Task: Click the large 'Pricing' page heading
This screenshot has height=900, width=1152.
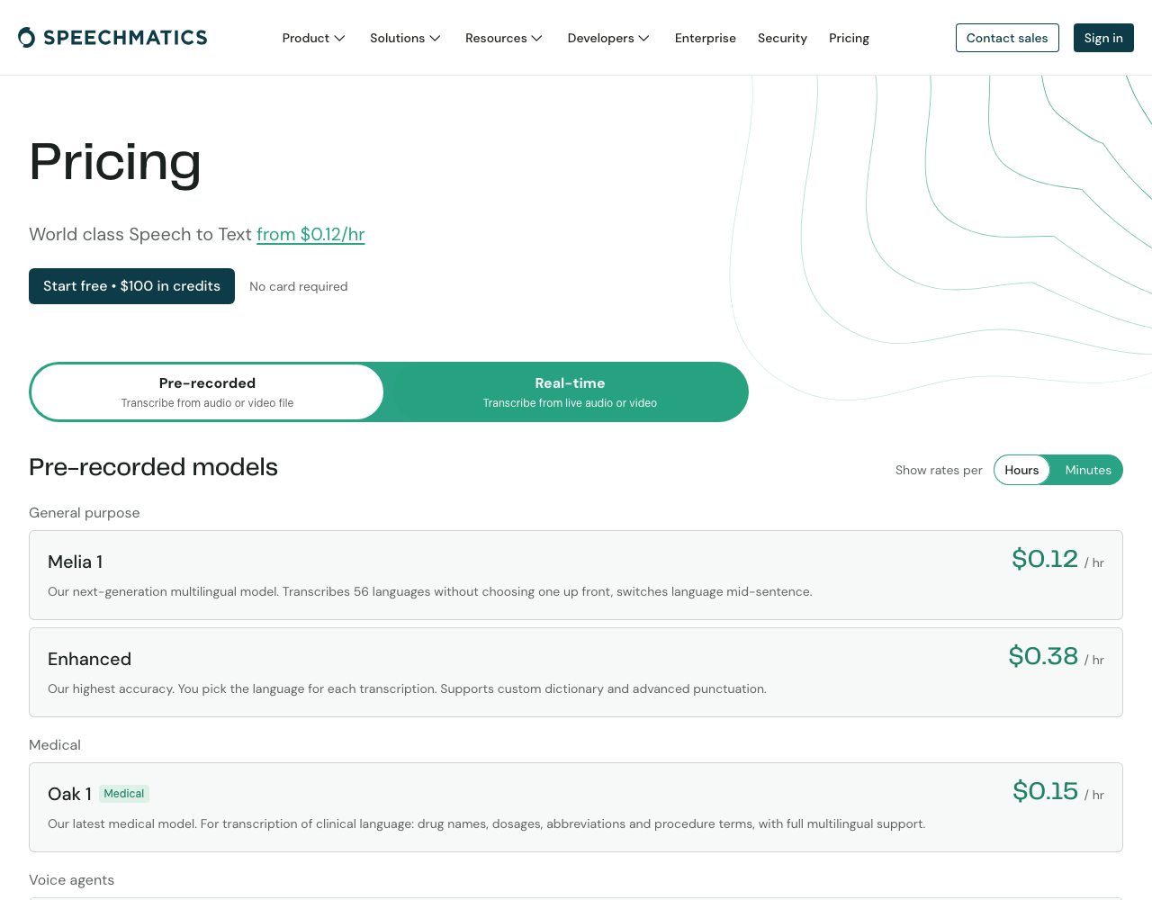Action: click(x=115, y=162)
